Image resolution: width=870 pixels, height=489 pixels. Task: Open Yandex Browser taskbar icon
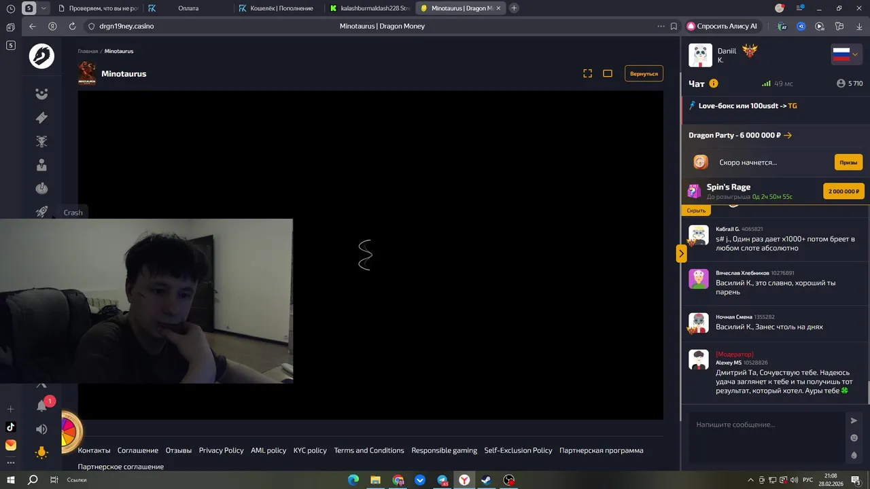[x=464, y=479]
